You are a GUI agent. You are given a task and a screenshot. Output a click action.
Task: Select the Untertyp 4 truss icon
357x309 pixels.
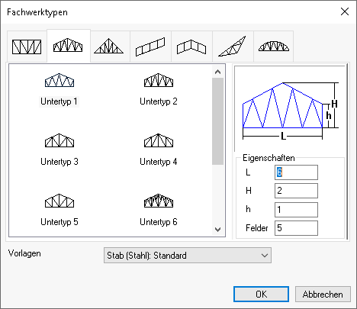(x=159, y=140)
